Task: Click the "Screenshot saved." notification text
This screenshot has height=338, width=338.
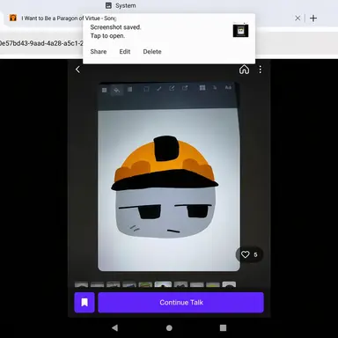Action: [115, 27]
